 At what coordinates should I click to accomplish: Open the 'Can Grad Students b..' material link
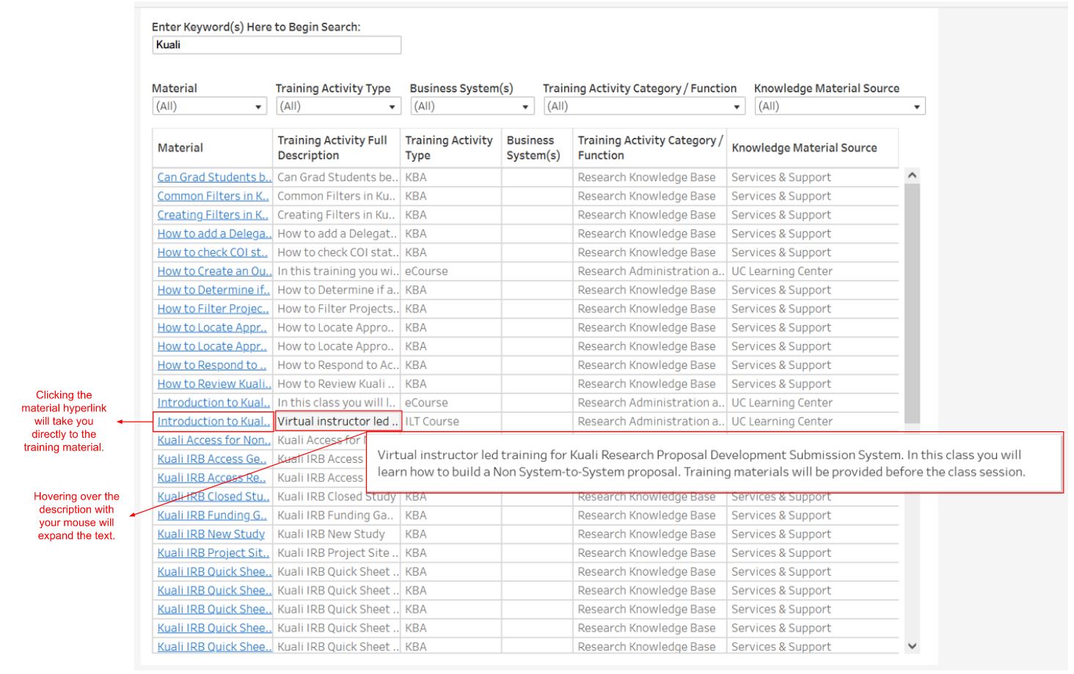tap(214, 177)
